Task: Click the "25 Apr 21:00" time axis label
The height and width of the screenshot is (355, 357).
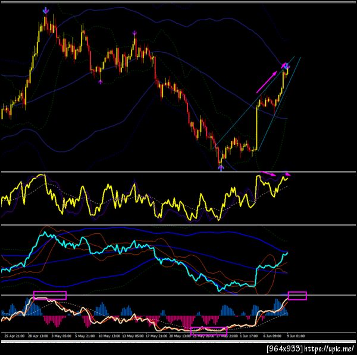Action: 14,336
